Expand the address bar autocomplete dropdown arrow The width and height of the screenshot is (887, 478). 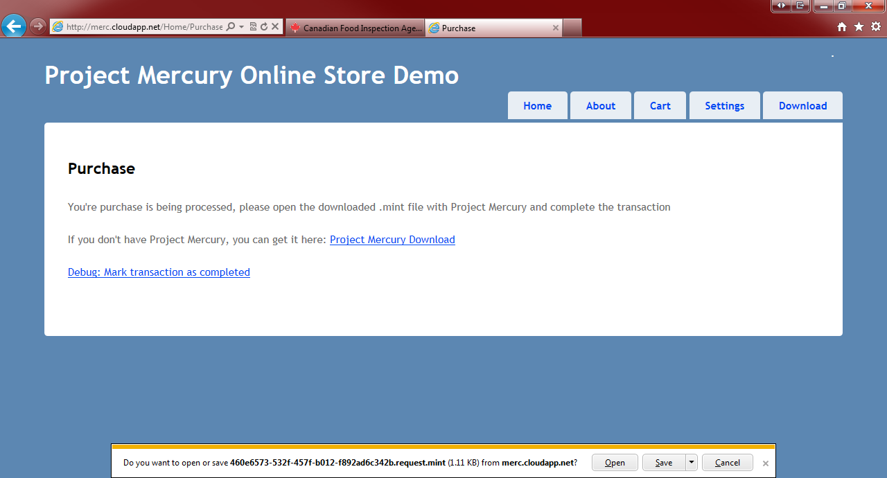point(241,27)
